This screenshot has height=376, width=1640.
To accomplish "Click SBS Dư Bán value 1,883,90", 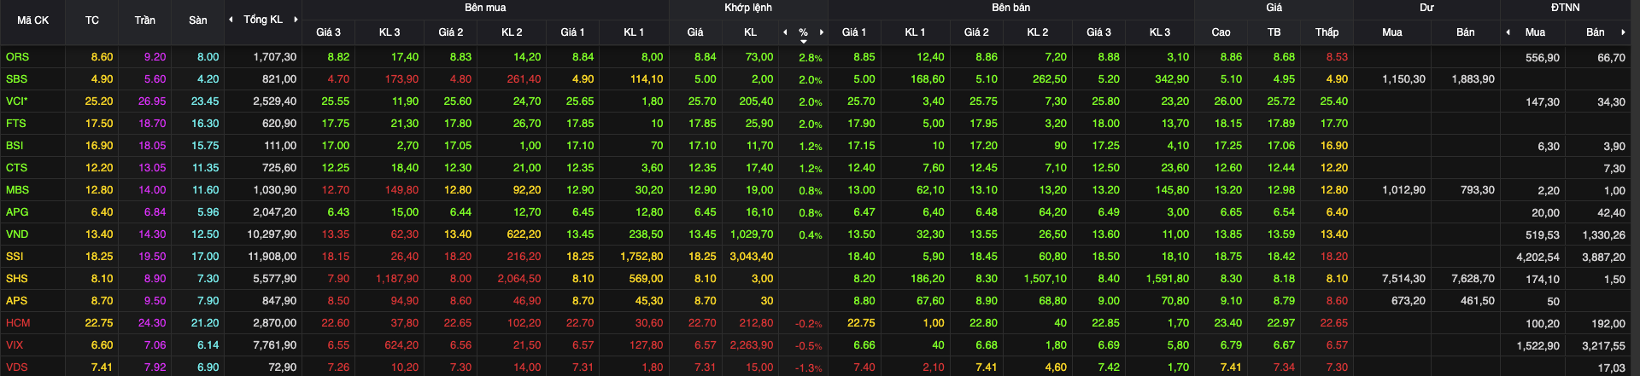I will [1473, 79].
